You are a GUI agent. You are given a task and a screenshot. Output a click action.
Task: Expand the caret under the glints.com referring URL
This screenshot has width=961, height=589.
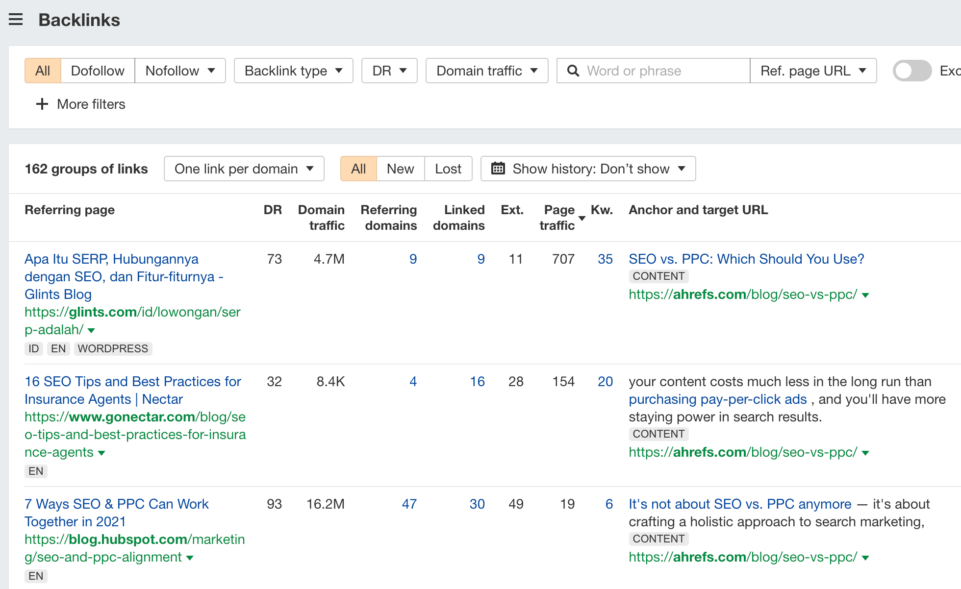[x=91, y=330]
